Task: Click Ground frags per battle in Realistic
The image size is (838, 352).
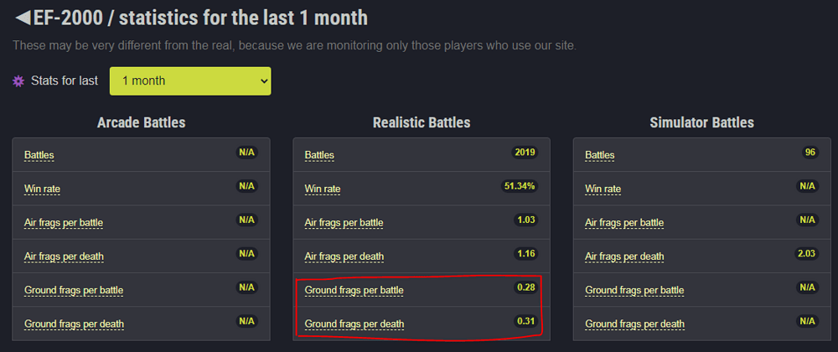Action: (354, 290)
